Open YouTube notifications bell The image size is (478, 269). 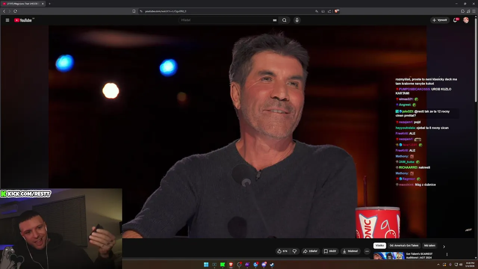455,20
